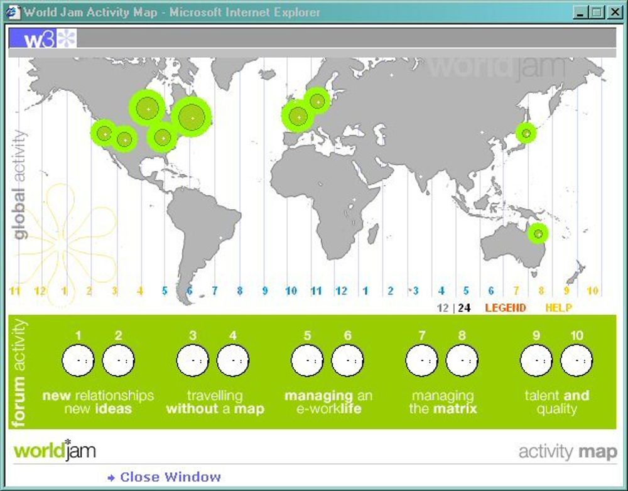
Task: Click the yellow 4 time zone label
Action: [x=140, y=291]
